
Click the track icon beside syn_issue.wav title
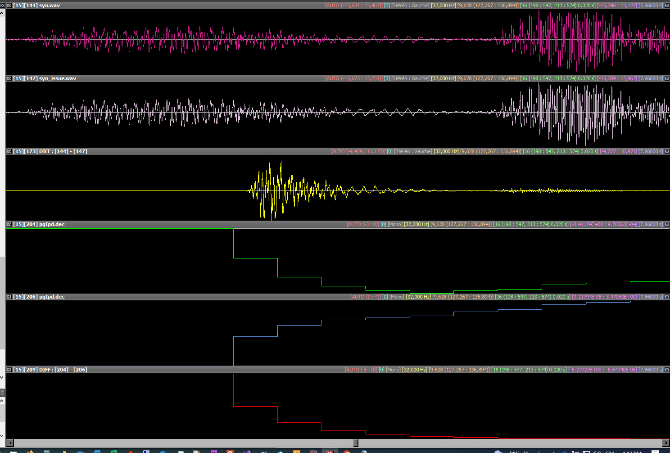tap(9, 78)
